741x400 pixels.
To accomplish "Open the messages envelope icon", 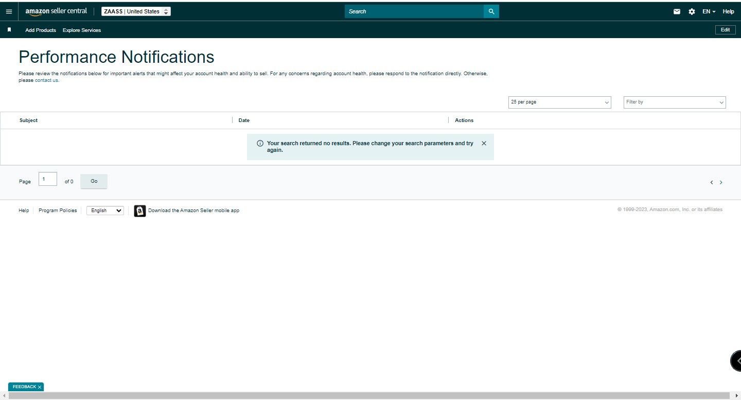I will [x=677, y=11].
